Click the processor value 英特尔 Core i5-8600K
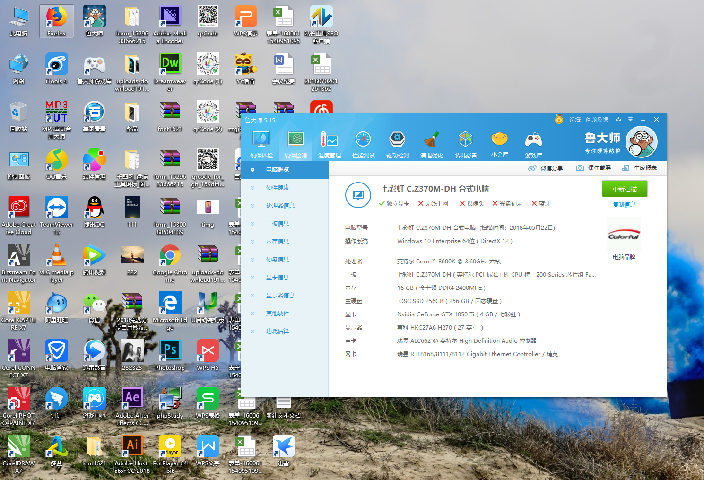The height and width of the screenshot is (480, 704). (449, 261)
